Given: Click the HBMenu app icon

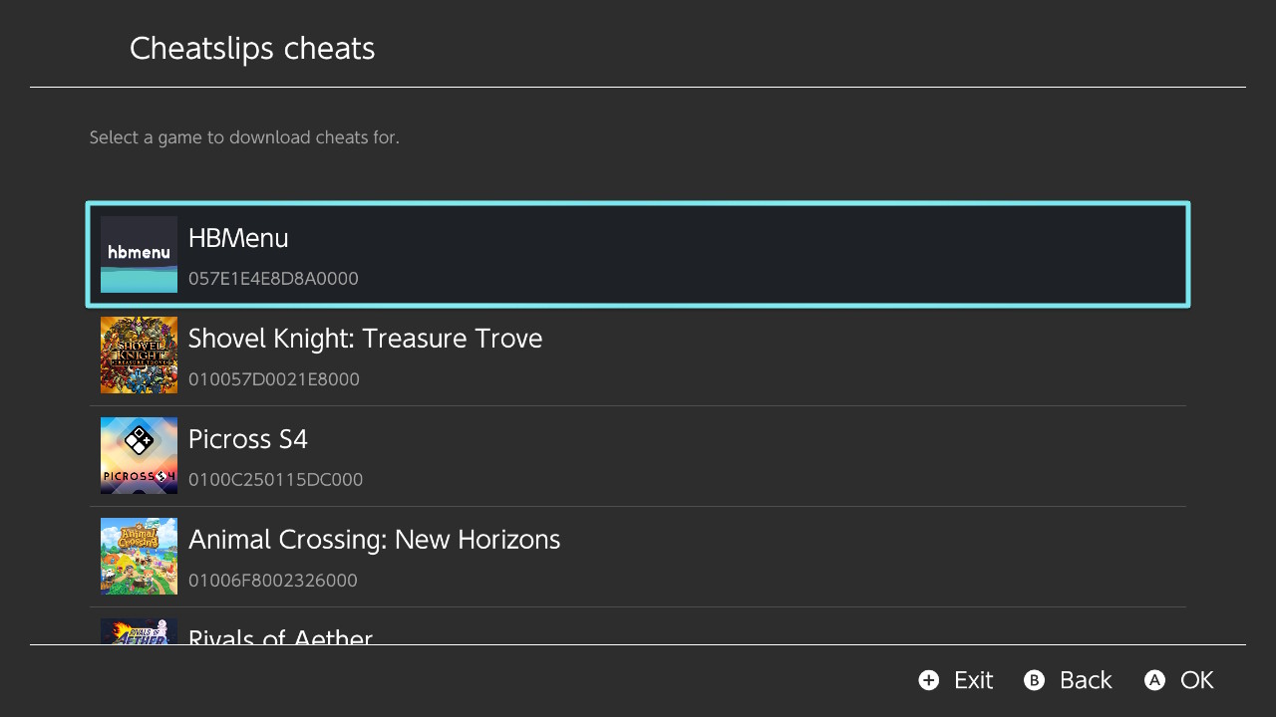Looking at the screenshot, I should (139, 254).
